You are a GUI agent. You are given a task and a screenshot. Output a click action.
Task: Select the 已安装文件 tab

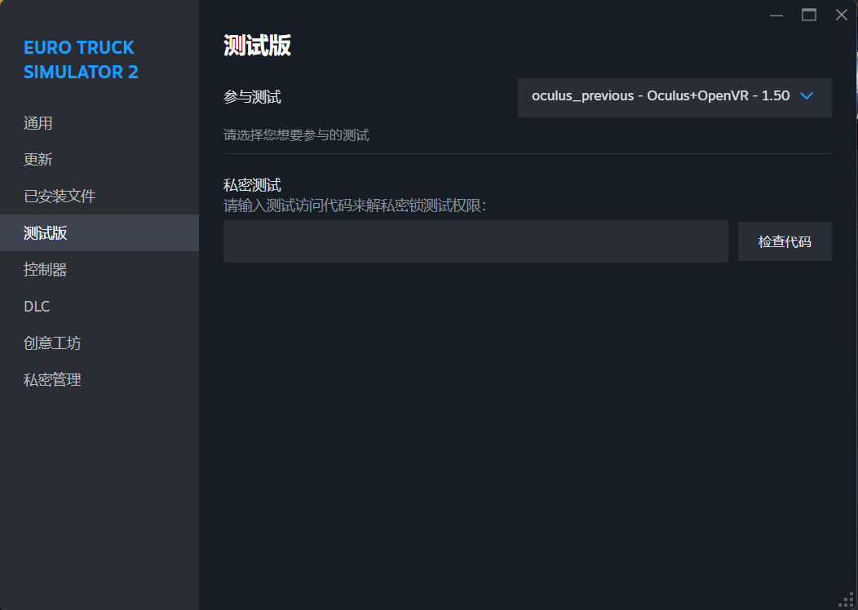[99, 196]
